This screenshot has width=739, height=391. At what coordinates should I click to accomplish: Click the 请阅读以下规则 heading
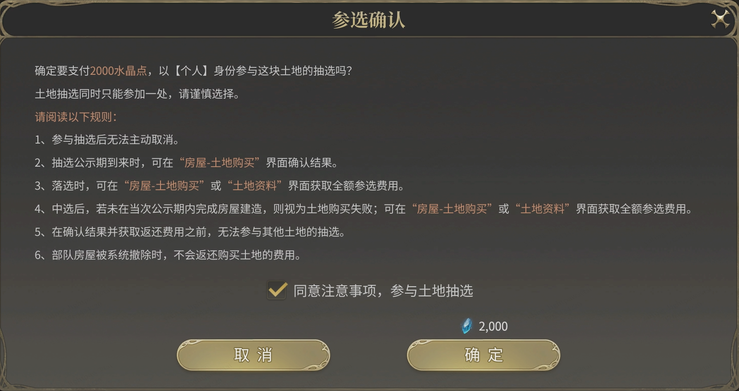pos(76,117)
